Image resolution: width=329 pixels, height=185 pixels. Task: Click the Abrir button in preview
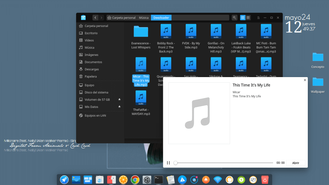pyautogui.click(x=296, y=163)
